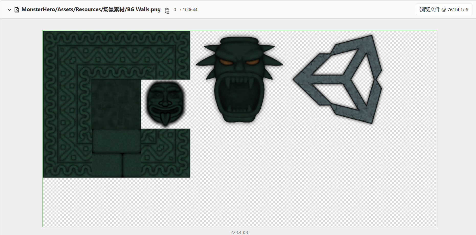Copy the file path with the clipboard icon
476x235 pixels.
[x=167, y=11]
